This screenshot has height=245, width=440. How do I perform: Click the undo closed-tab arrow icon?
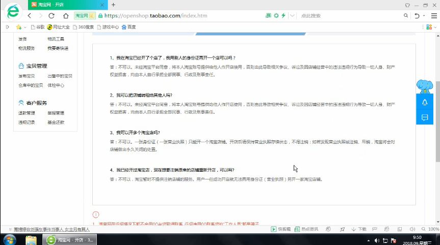(x=417, y=16)
